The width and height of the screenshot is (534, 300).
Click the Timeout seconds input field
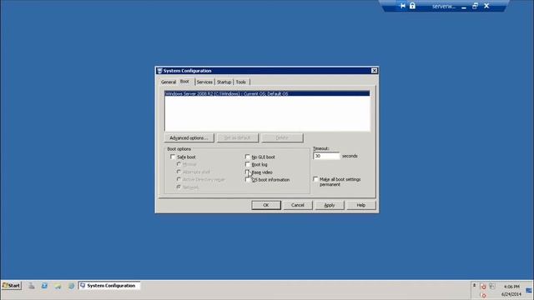(x=326, y=156)
